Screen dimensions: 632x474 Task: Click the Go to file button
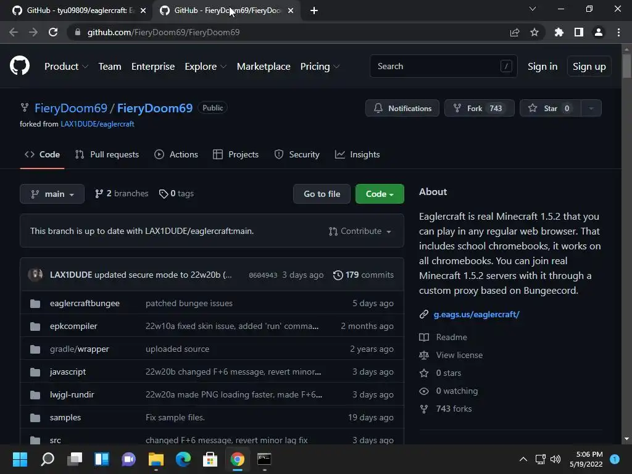tap(322, 194)
